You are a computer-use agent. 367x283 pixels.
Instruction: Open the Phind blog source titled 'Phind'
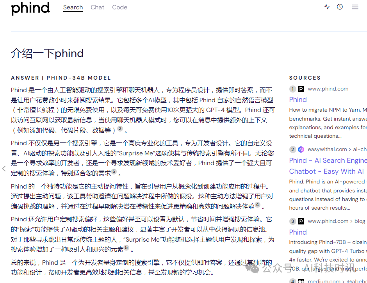[298, 232]
